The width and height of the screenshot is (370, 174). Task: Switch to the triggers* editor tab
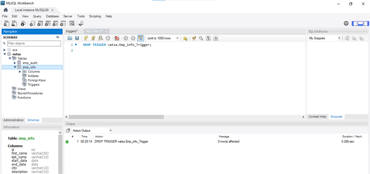[x=72, y=31]
